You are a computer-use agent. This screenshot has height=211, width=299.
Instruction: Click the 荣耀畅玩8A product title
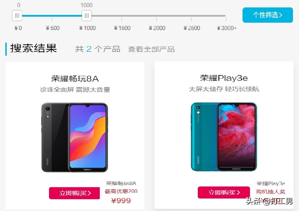pyautogui.click(x=75, y=79)
